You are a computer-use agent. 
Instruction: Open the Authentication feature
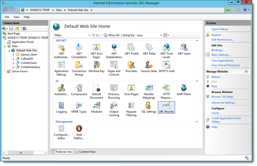click(x=61, y=90)
